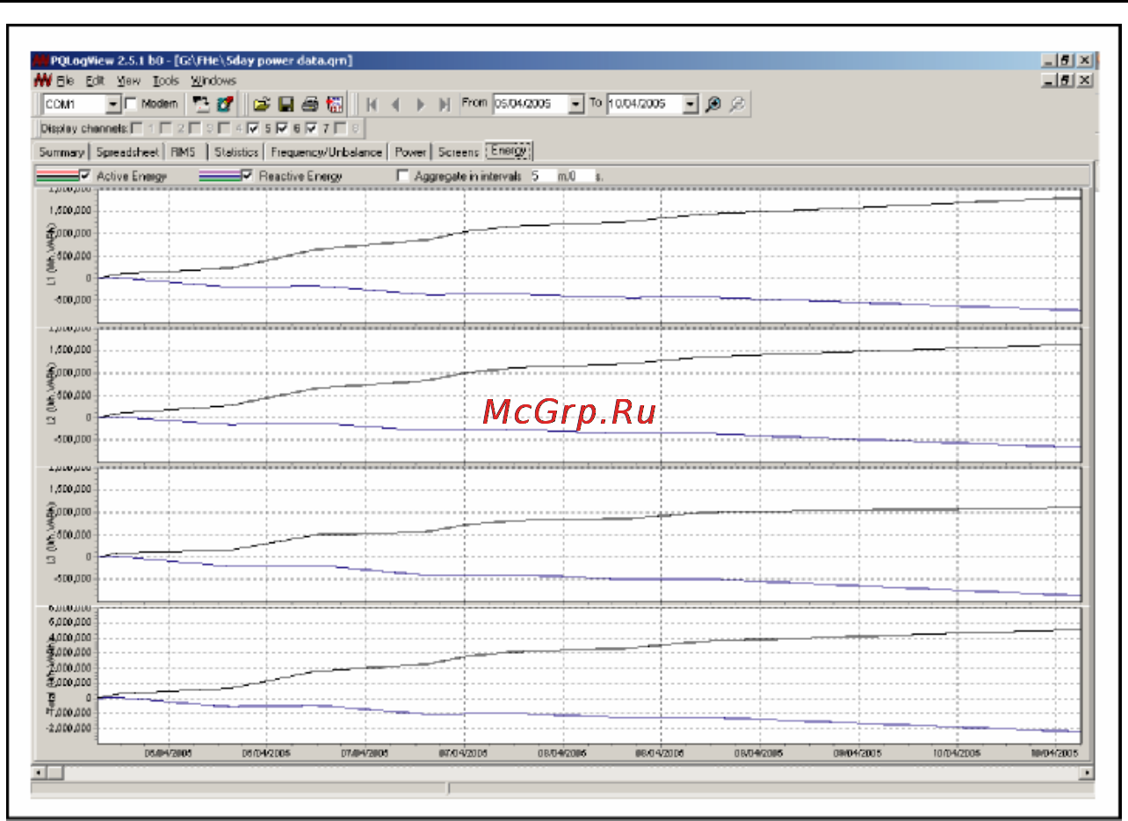Click inside the To date field

click(x=645, y=104)
